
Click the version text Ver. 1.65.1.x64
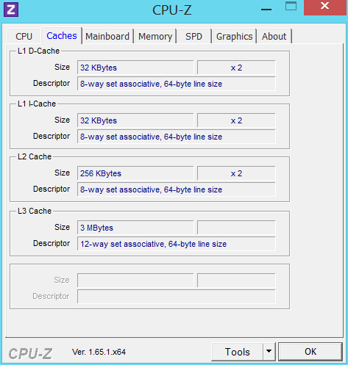click(99, 352)
